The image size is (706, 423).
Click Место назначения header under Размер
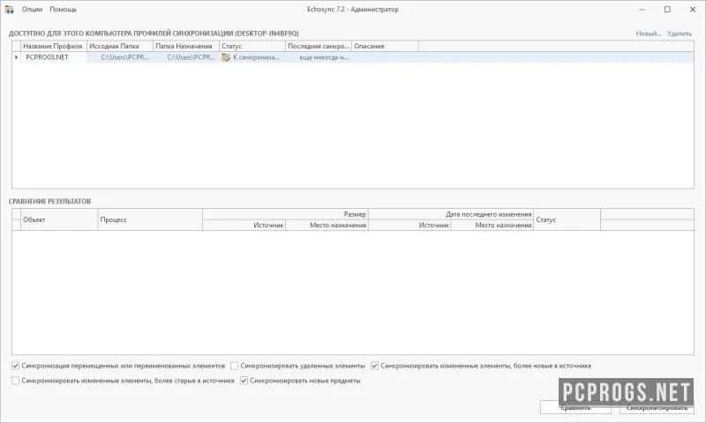pyautogui.click(x=327, y=226)
